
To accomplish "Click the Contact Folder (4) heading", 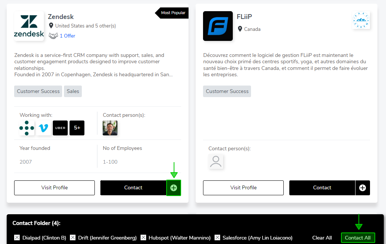I will (36, 223).
